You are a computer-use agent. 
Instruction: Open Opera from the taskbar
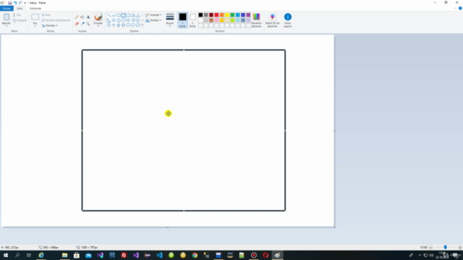click(x=266, y=255)
